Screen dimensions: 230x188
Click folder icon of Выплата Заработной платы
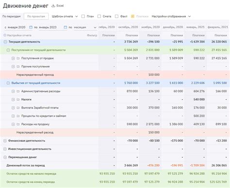point(18,108)
